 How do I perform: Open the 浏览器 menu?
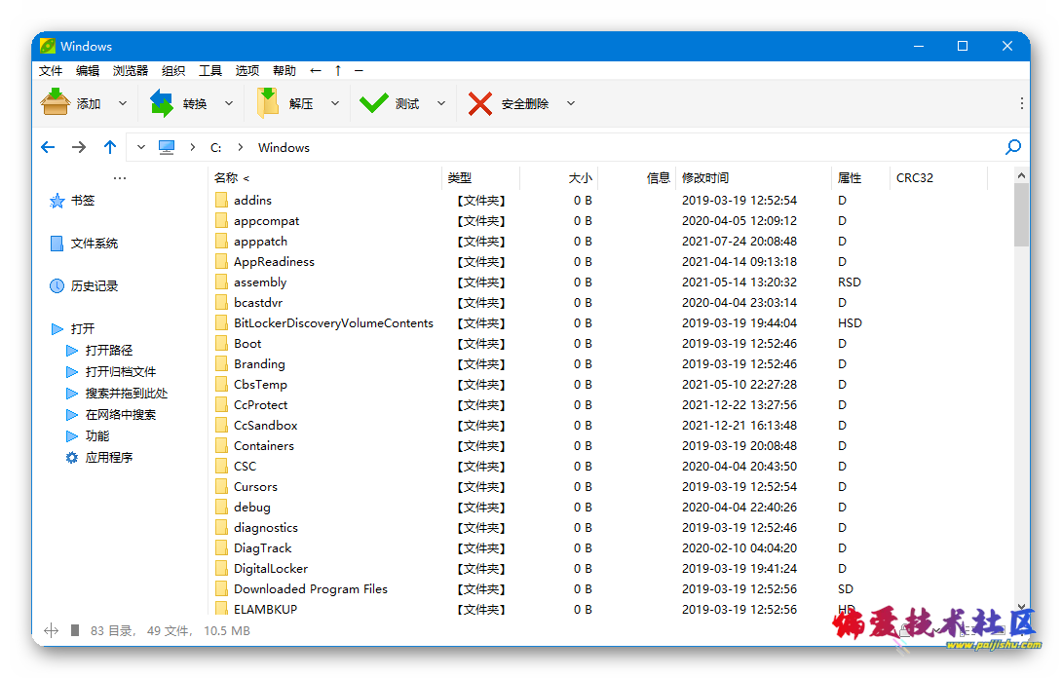pos(131,70)
